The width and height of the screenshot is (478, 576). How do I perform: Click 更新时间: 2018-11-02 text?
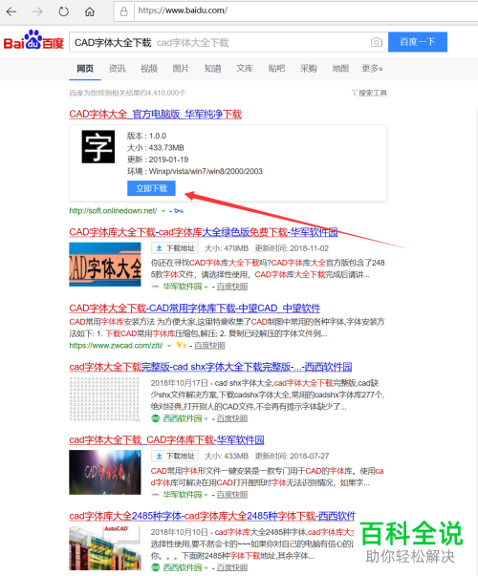pos(292,248)
